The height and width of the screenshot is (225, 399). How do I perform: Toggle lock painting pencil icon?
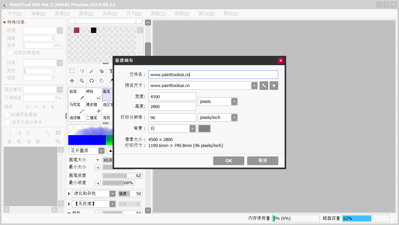(35, 107)
